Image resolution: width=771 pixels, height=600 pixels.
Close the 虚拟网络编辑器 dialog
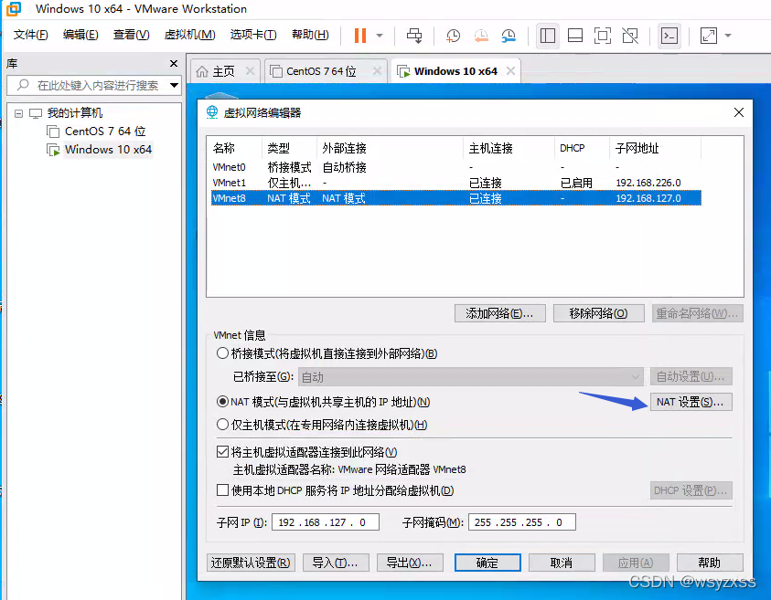(739, 112)
